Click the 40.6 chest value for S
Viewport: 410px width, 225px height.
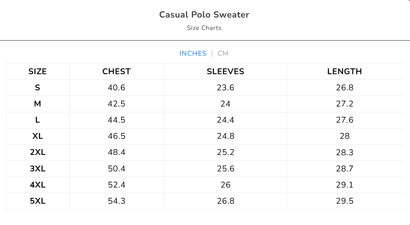coord(116,88)
